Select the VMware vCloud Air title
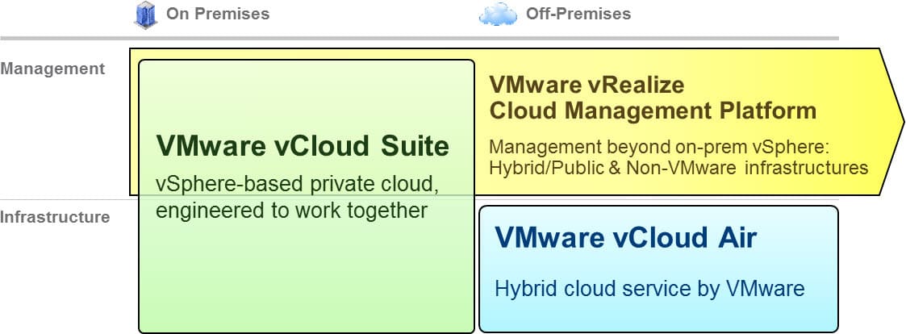Image resolution: width=906 pixels, height=334 pixels. (626, 237)
